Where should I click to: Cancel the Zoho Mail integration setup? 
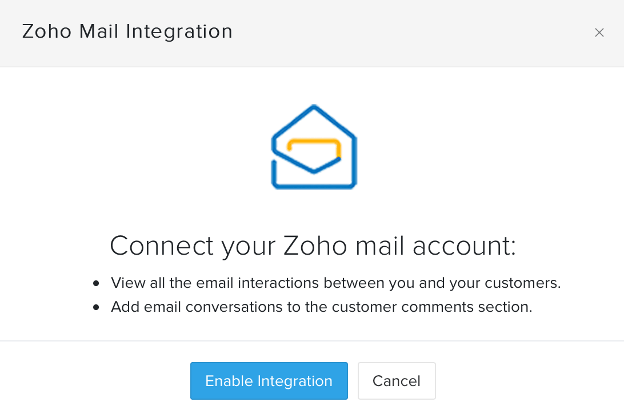pyautogui.click(x=397, y=381)
